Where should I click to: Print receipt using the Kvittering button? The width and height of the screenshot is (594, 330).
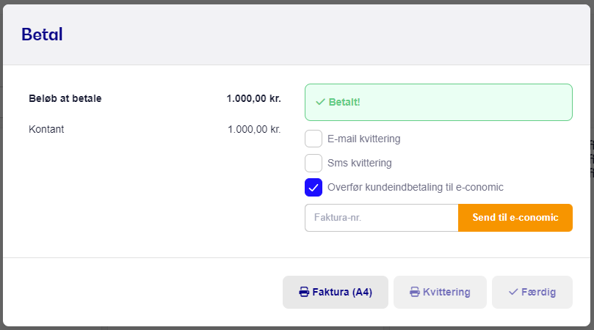tap(440, 292)
